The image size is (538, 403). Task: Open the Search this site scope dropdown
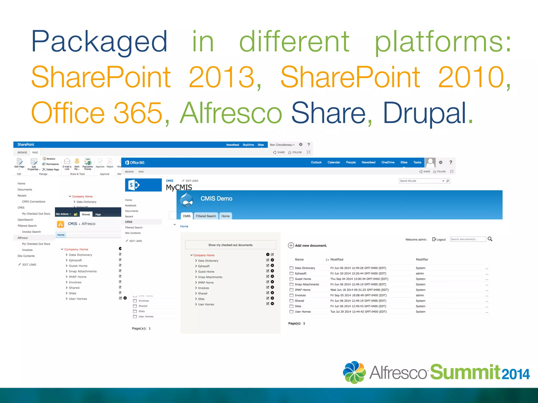pos(443,181)
